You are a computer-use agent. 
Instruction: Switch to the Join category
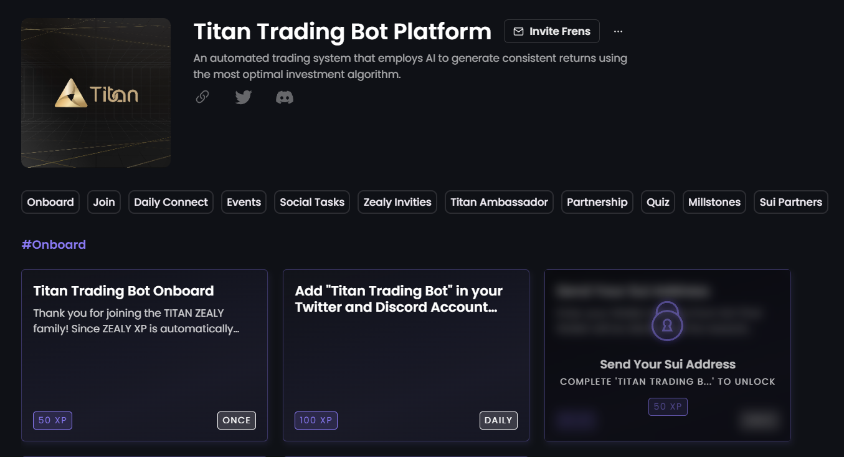[x=103, y=201]
